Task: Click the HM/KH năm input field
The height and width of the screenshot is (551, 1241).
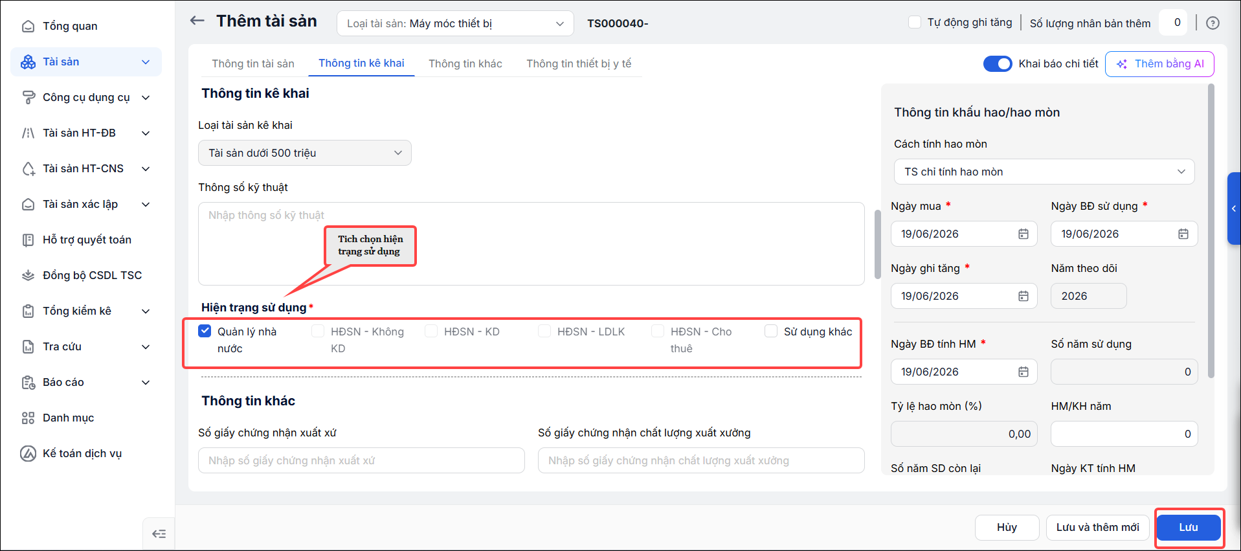Action: coord(1124,434)
